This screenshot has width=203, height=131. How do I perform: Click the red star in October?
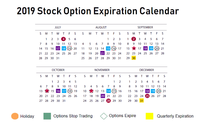click(46, 91)
